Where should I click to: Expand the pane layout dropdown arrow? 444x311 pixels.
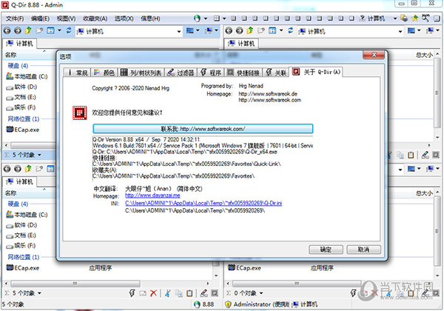point(224,19)
